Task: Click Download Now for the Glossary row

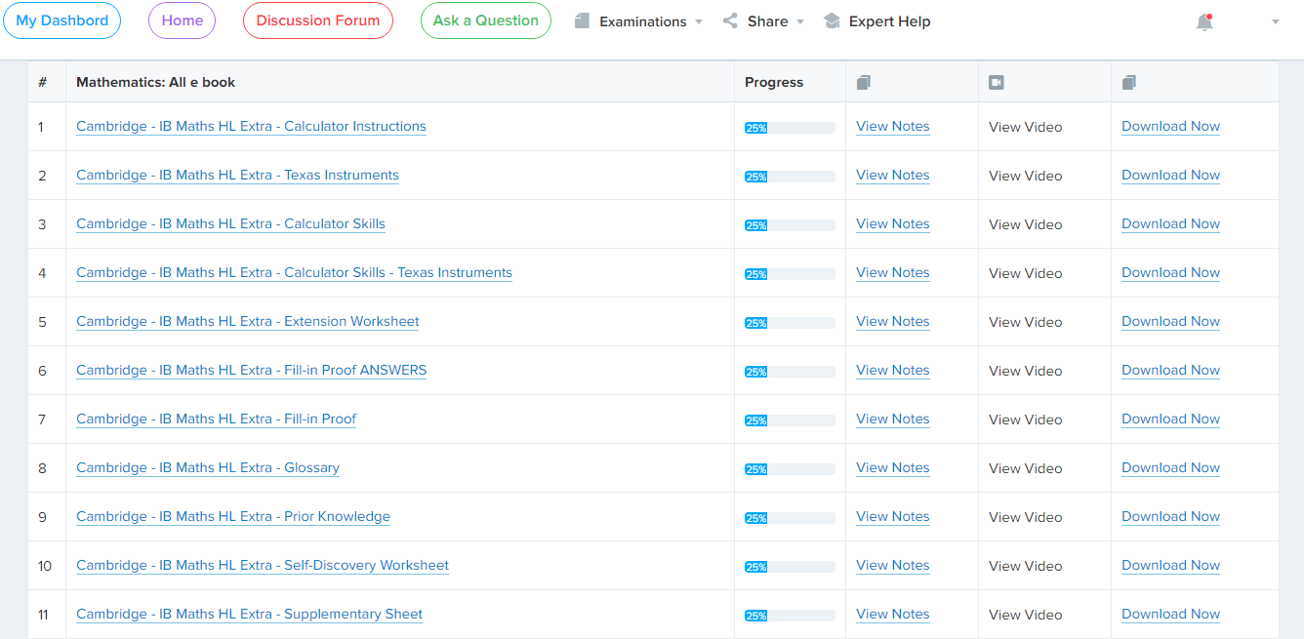Action: point(1170,467)
